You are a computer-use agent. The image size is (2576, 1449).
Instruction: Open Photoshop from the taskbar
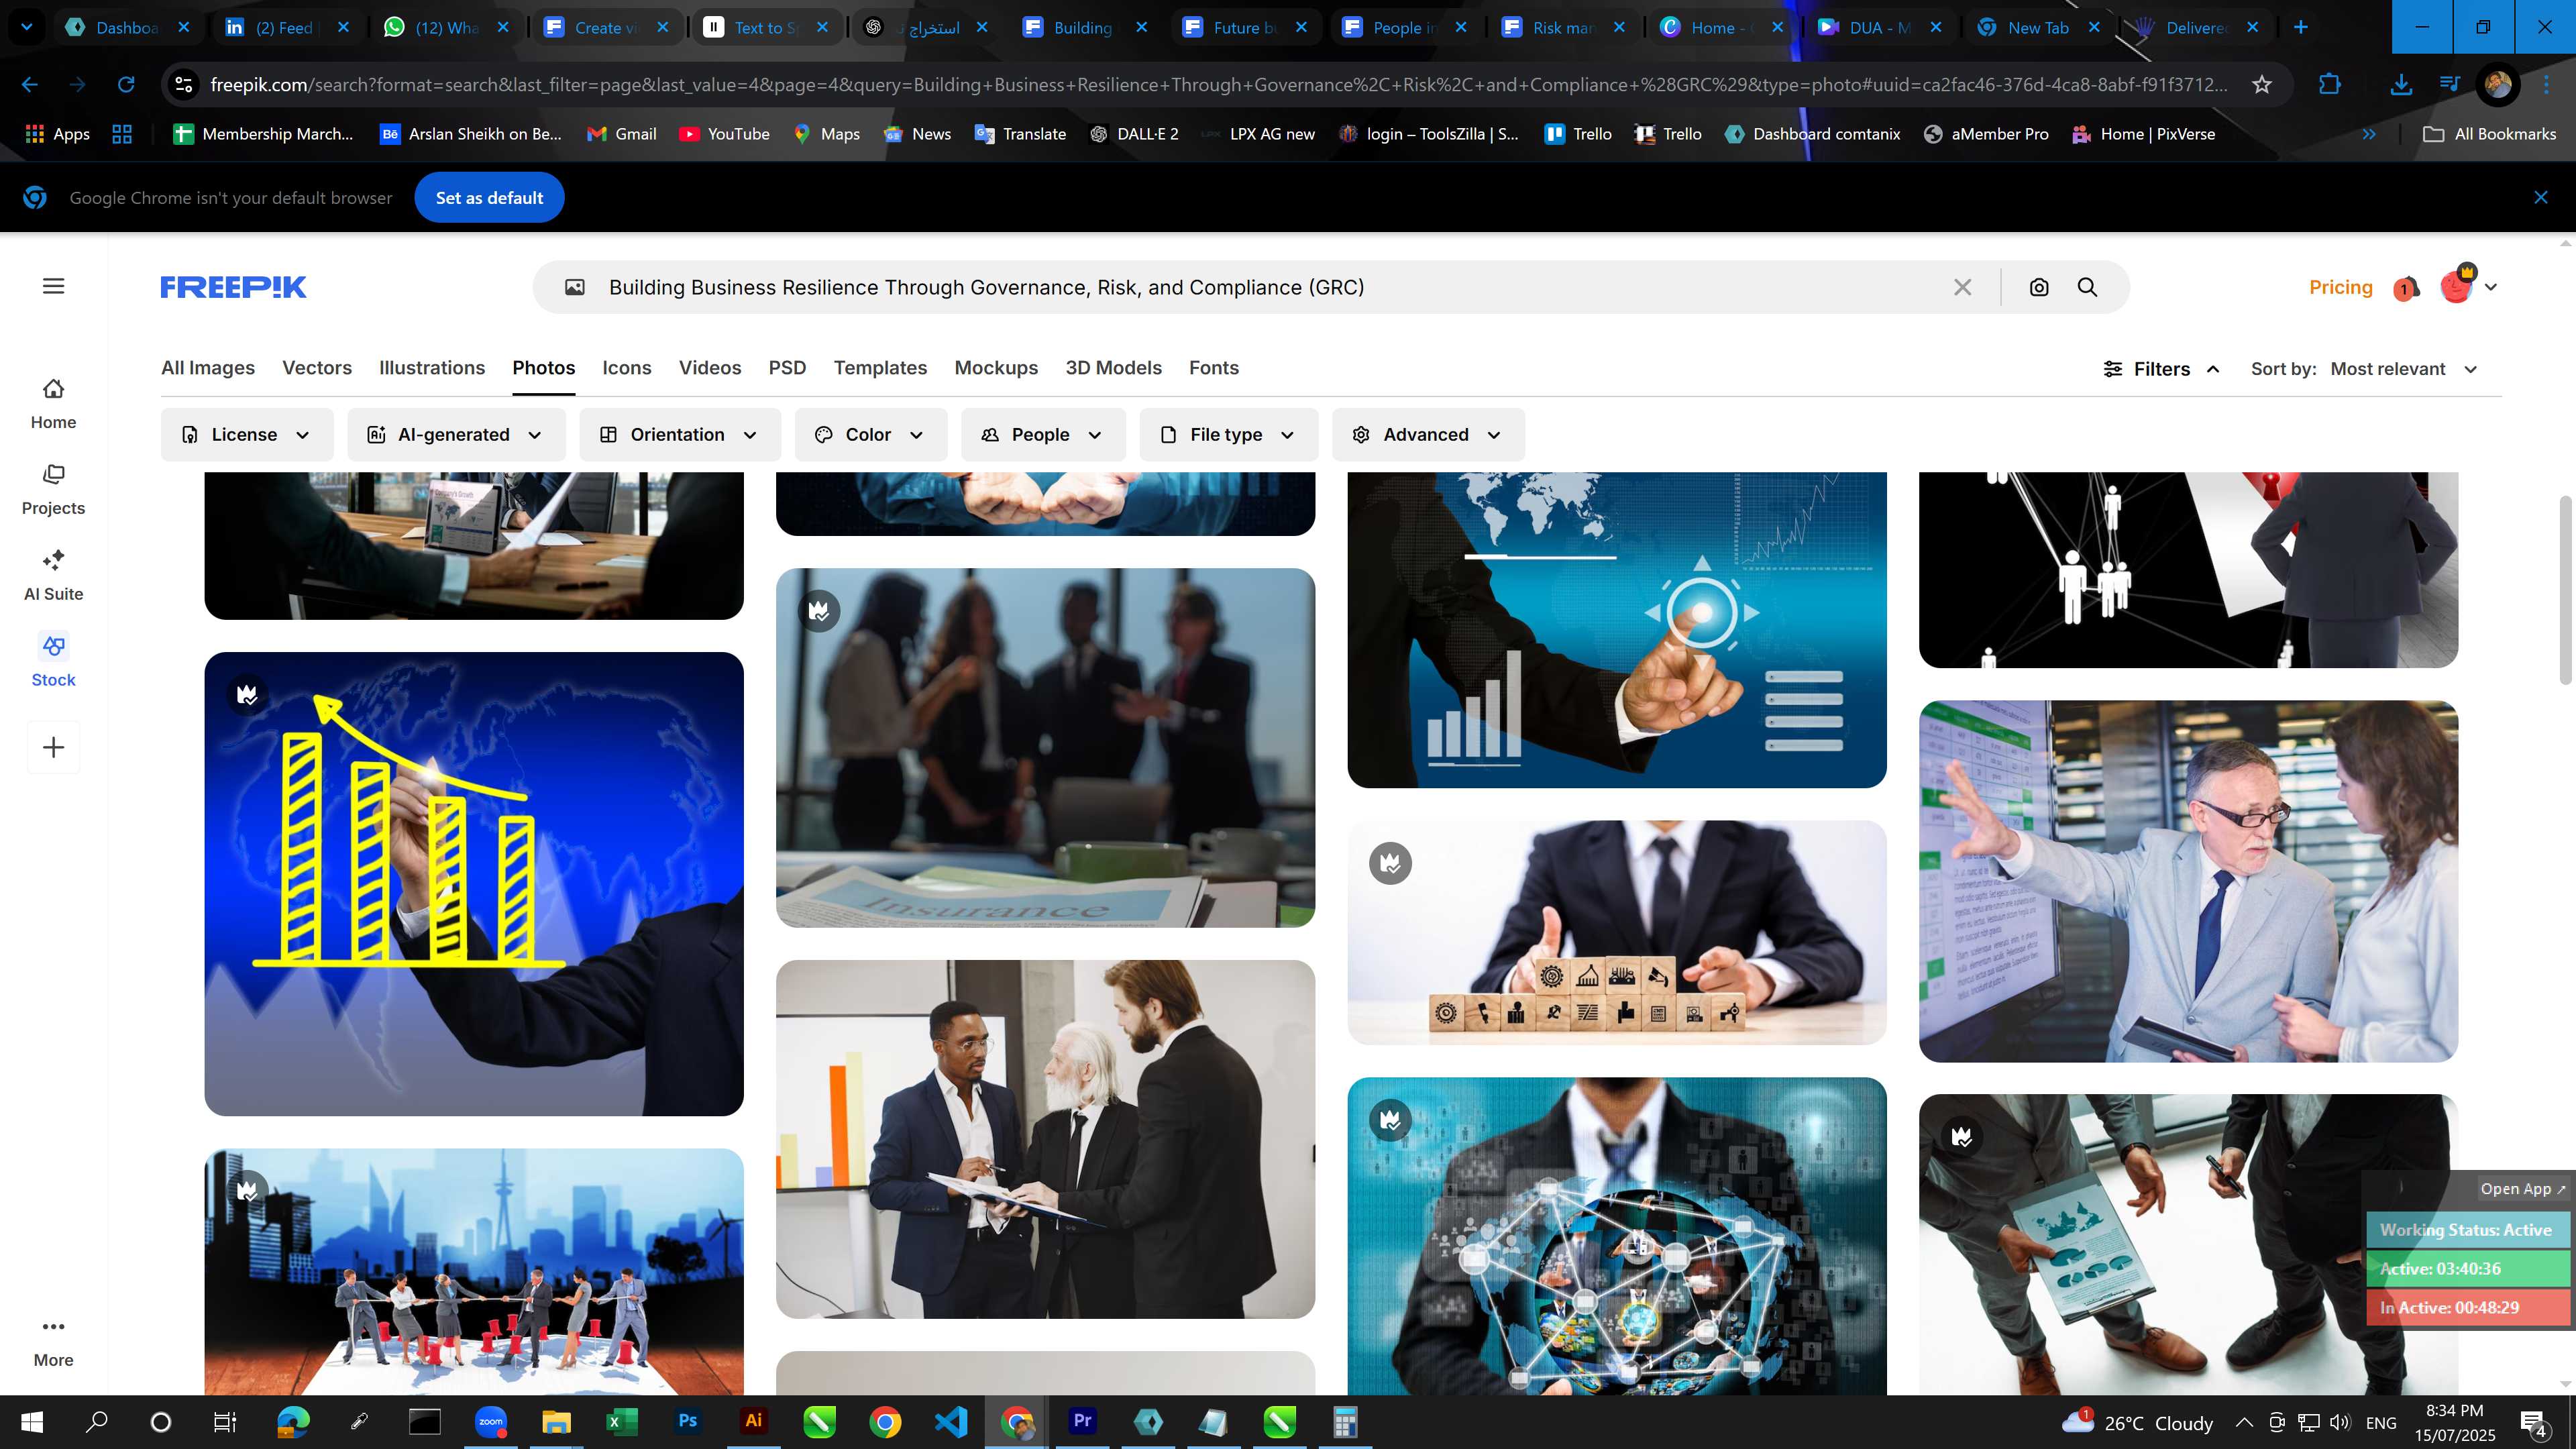(x=688, y=1421)
